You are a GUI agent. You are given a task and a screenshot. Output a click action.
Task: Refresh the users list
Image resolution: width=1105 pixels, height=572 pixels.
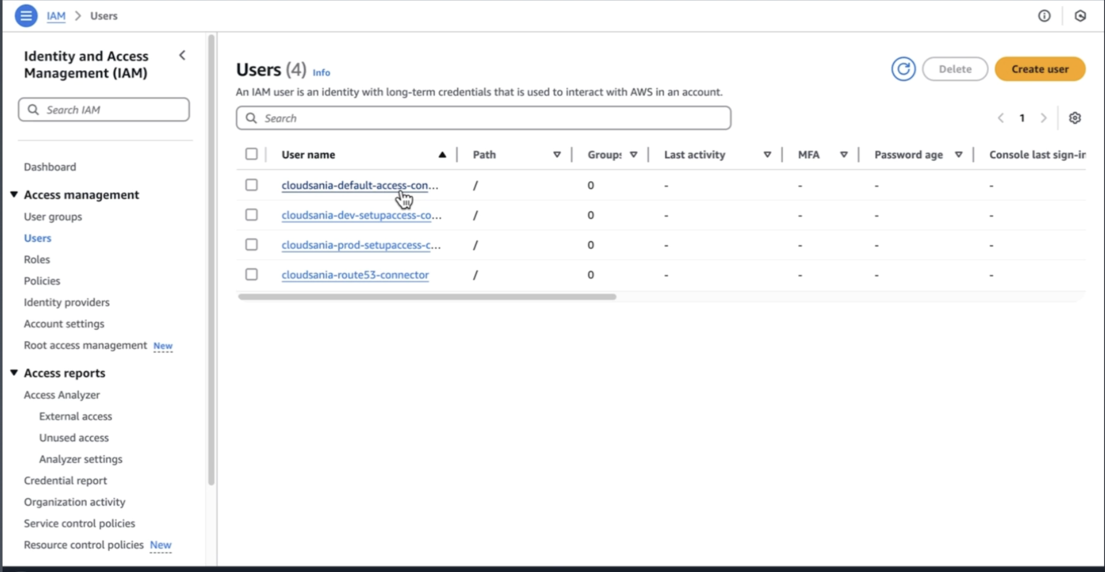(903, 69)
